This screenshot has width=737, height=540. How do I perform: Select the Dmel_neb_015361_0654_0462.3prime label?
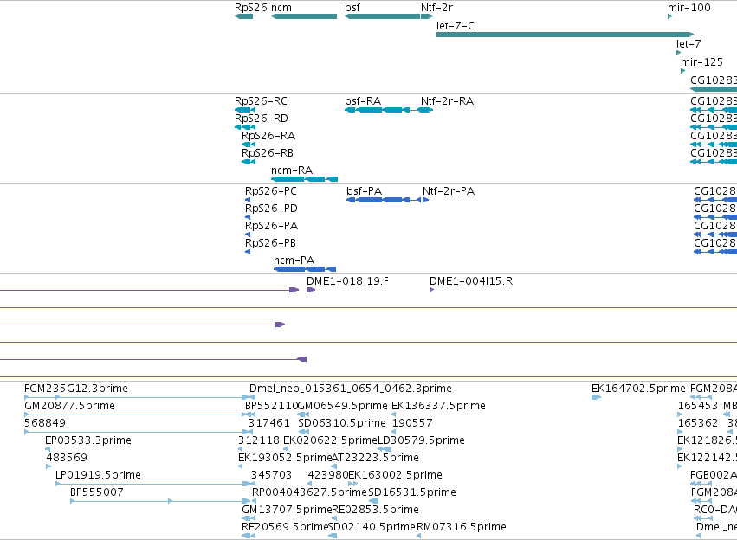pos(351,389)
